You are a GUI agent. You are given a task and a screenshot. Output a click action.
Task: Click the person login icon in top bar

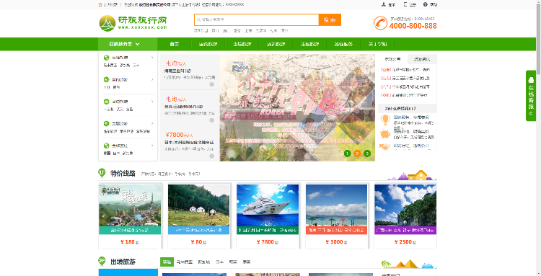[x=383, y=4]
